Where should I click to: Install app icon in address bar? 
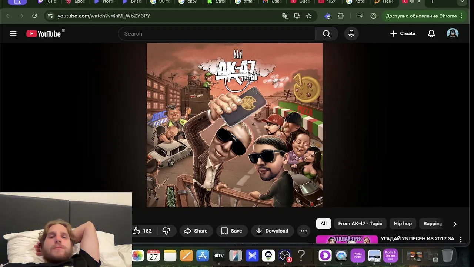297,16
